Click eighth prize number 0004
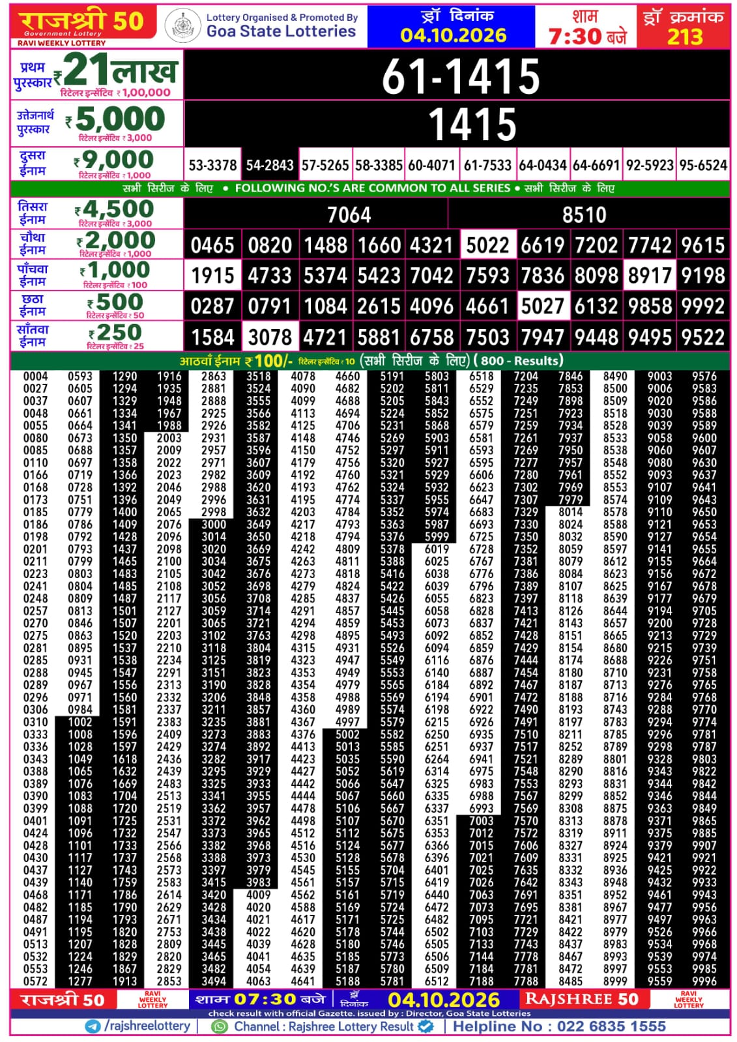 click(35, 376)
